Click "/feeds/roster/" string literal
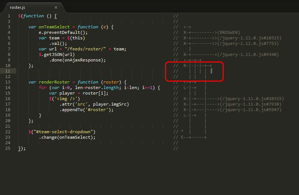The height and width of the screenshot is (195, 299). [x=85, y=49]
